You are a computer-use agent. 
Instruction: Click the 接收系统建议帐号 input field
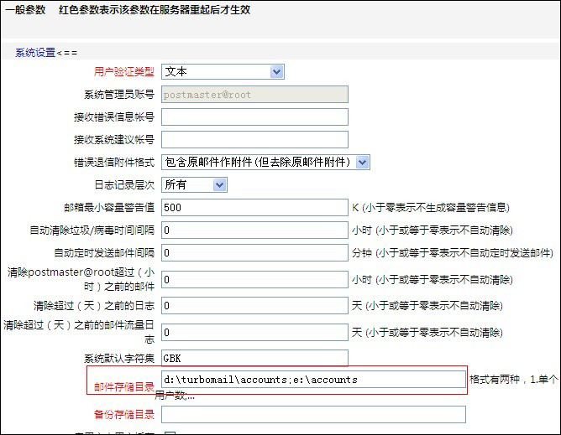point(254,139)
